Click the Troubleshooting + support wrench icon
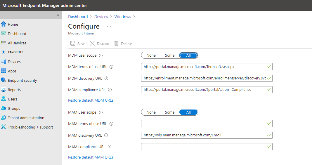 tap(4, 127)
